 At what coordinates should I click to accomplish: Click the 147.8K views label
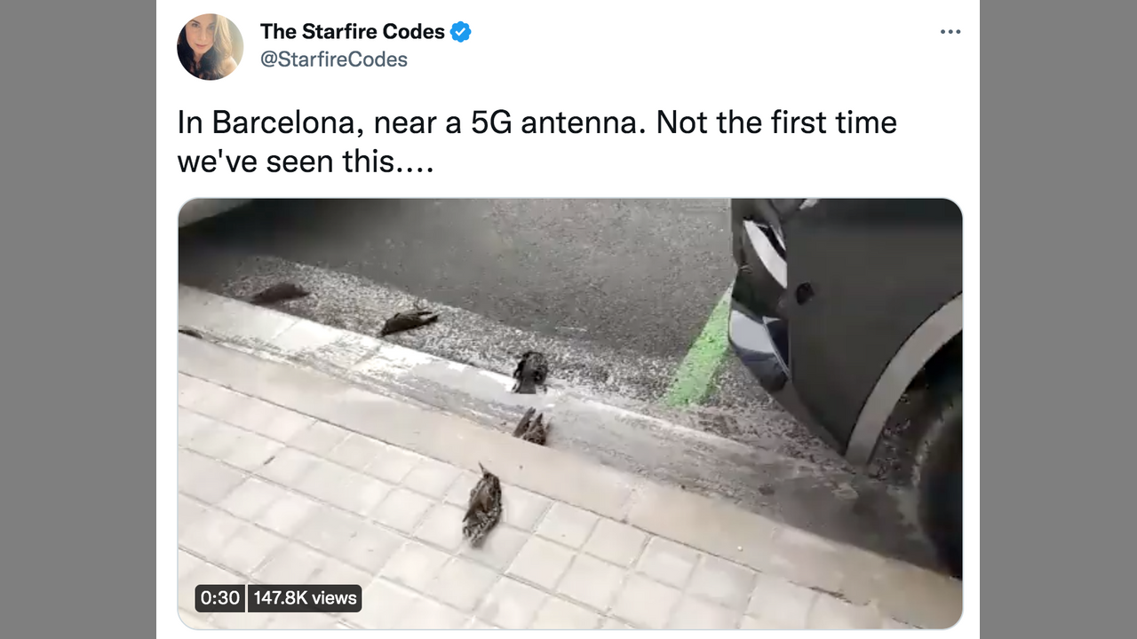(305, 598)
